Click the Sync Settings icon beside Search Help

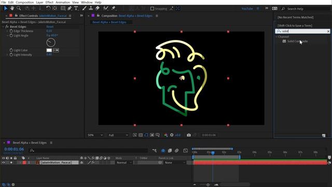pos(274,8)
